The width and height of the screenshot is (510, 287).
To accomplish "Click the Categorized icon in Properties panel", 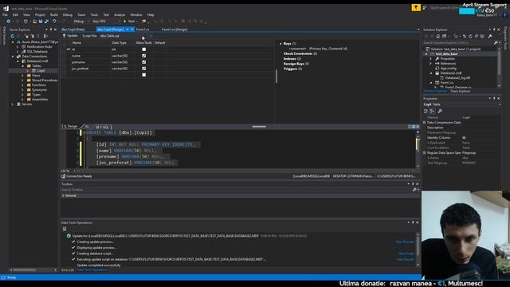I will click(x=426, y=111).
